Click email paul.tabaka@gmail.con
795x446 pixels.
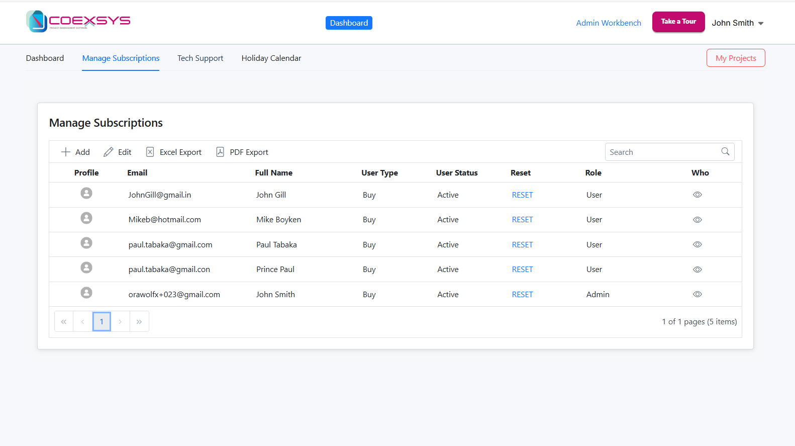(x=169, y=270)
